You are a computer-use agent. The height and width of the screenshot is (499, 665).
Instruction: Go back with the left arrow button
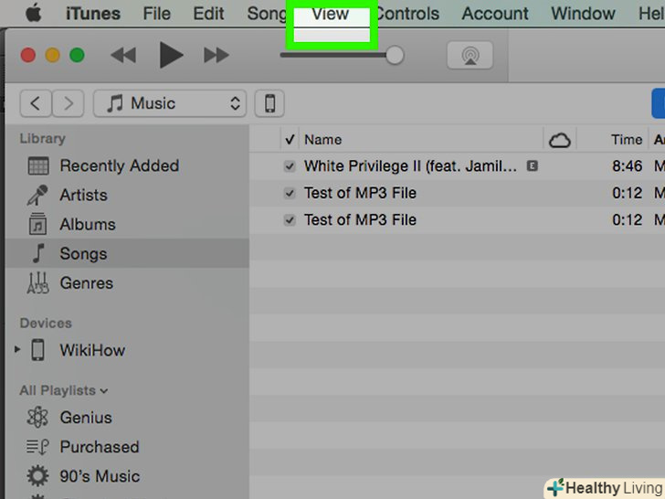click(36, 103)
